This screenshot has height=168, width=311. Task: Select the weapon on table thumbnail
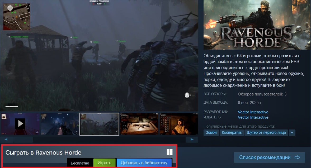tap(139, 124)
